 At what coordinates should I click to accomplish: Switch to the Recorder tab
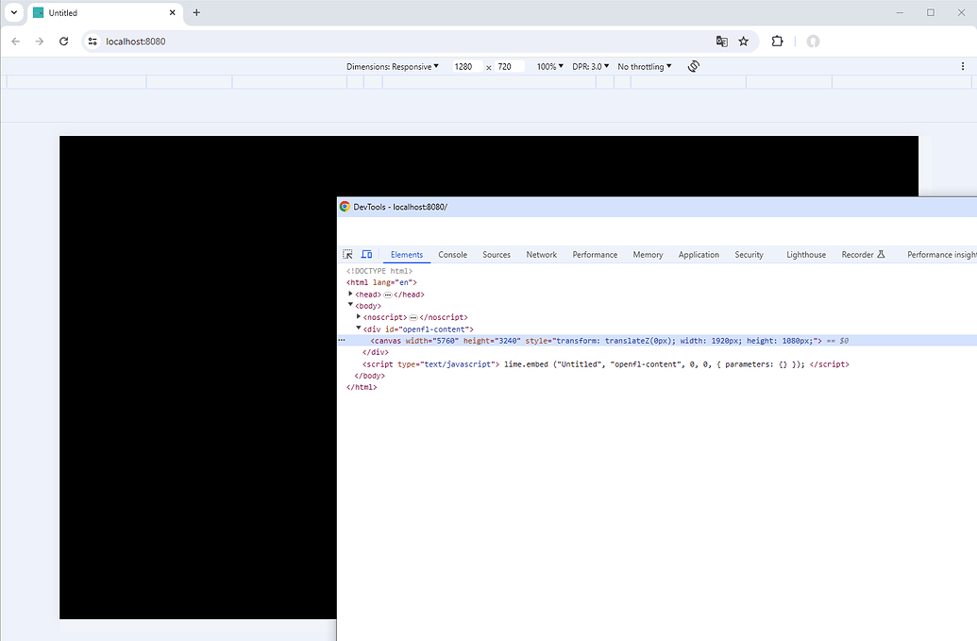click(863, 255)
